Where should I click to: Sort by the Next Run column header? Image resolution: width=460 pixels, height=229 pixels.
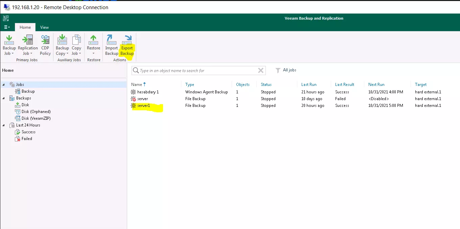click(376, 85)
